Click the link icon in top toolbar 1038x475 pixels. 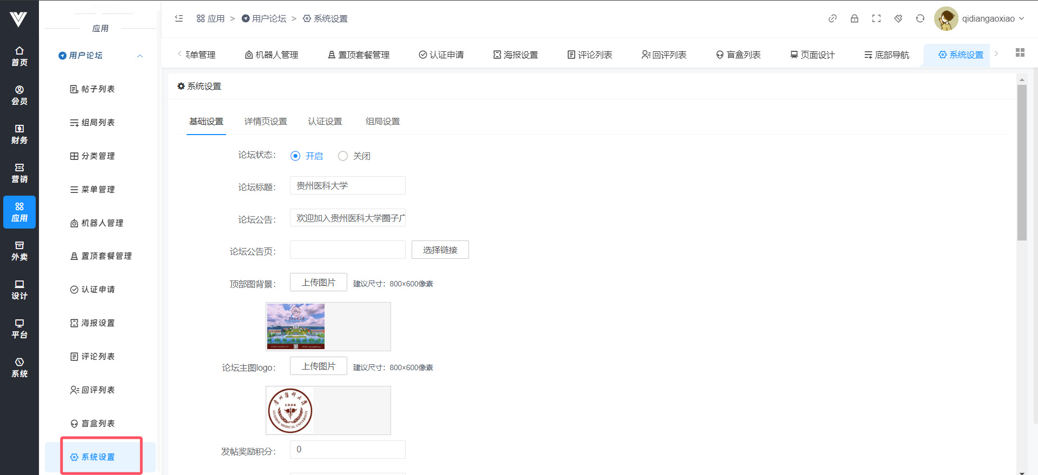pyautogui.click(x=832, y=18)
